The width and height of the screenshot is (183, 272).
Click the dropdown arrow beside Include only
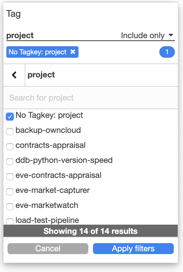[171, 35]
